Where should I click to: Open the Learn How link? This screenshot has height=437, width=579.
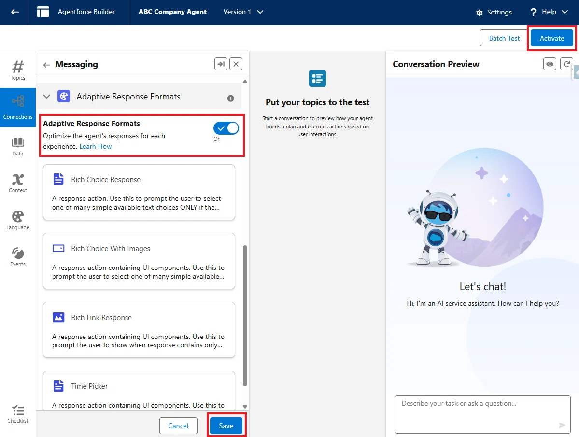point(95,146)
